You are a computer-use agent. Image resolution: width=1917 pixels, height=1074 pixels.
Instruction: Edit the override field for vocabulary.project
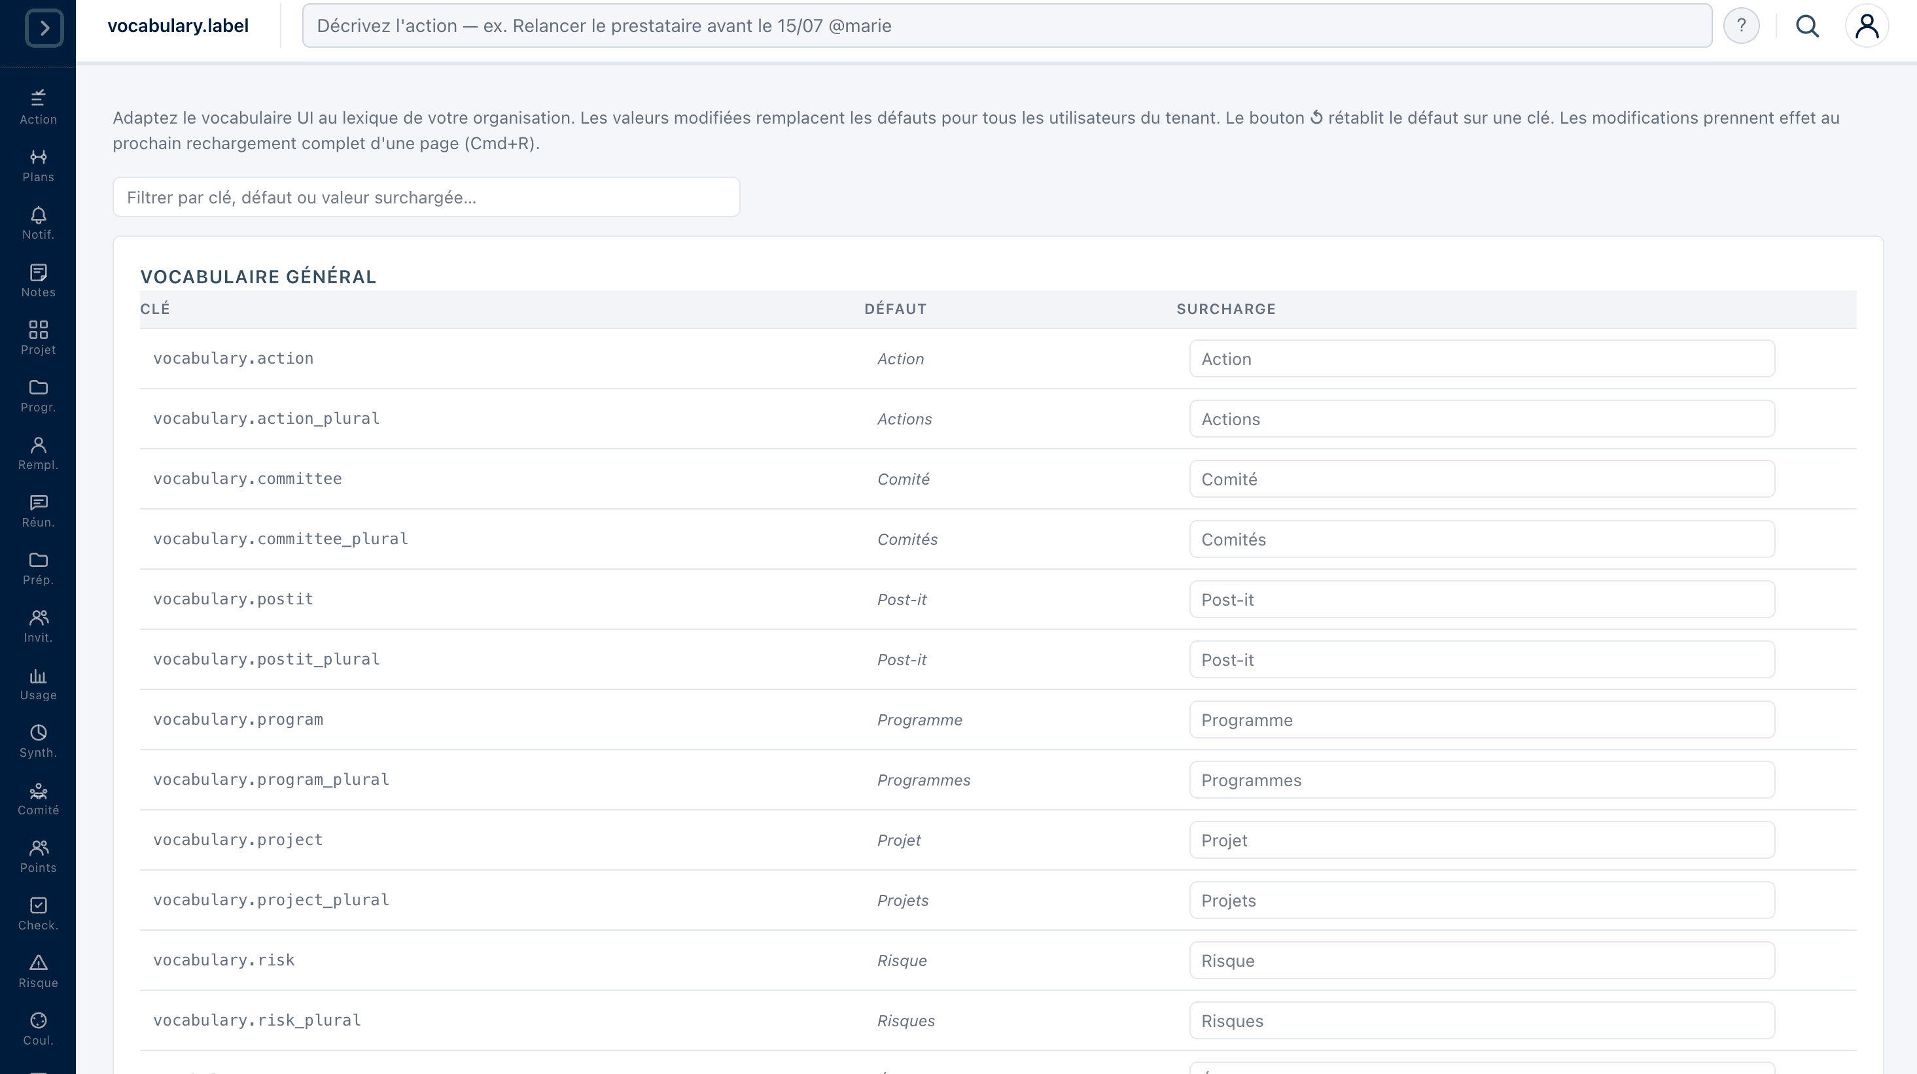tap(1482, 840)
